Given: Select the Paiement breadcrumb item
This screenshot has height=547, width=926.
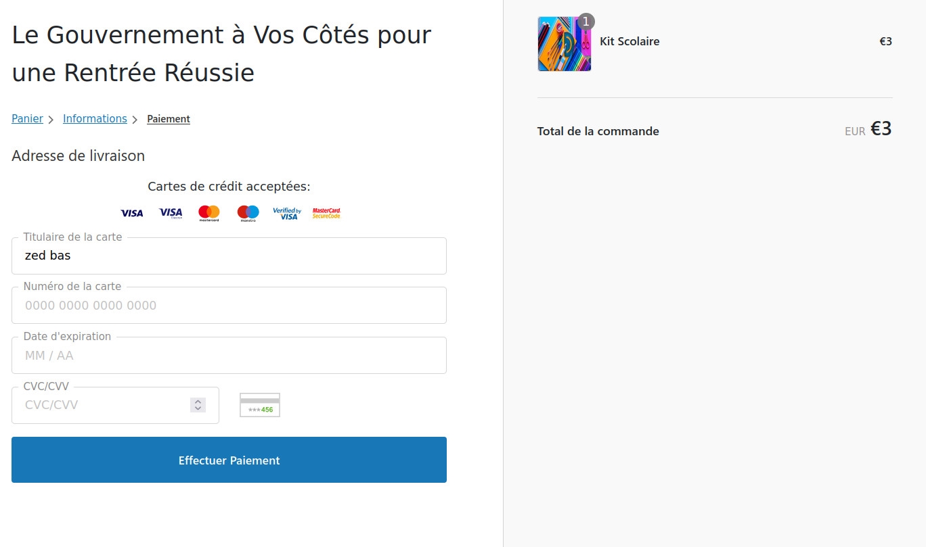Looking at the screenshot, I should pyautogui.click(x=169, y=118).
